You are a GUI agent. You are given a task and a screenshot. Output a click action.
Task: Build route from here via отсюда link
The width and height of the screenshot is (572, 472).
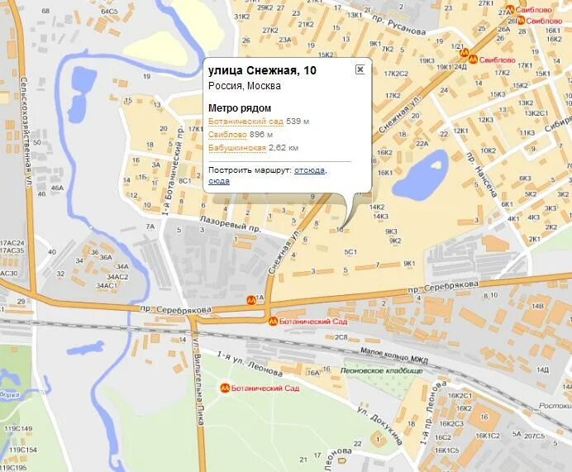pyautogui.click(x=309, y=170)
